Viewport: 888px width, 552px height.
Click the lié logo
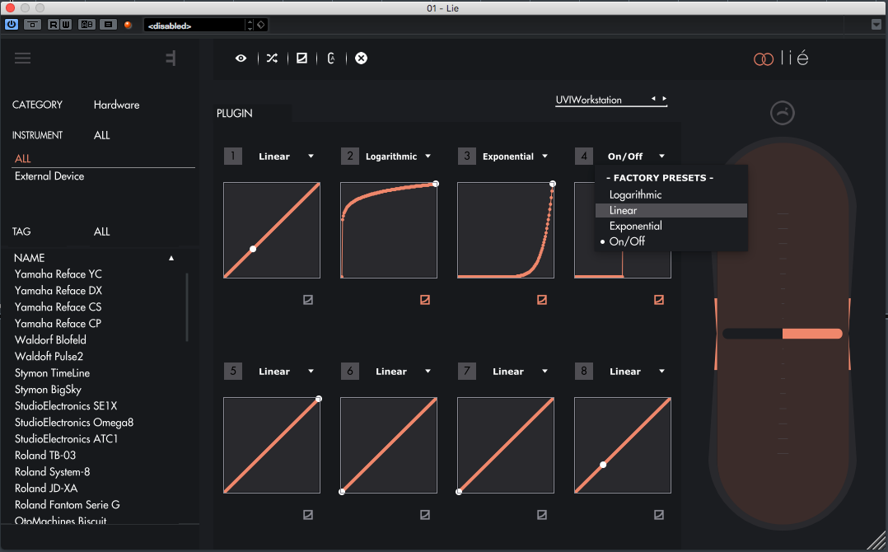(x=781, y=58)
